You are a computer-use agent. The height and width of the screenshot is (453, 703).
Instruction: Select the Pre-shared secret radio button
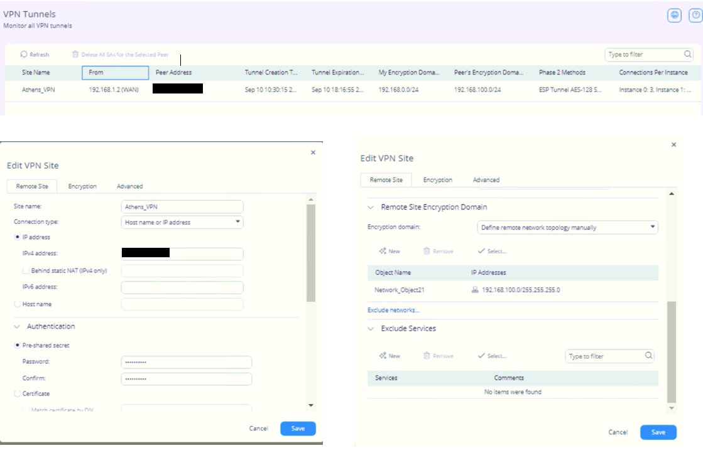(x=18, y=346)
